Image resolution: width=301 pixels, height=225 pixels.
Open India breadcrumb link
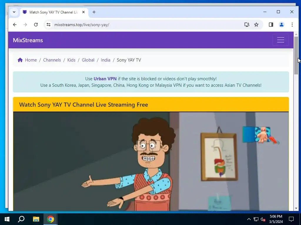click(x=106, y=60)
